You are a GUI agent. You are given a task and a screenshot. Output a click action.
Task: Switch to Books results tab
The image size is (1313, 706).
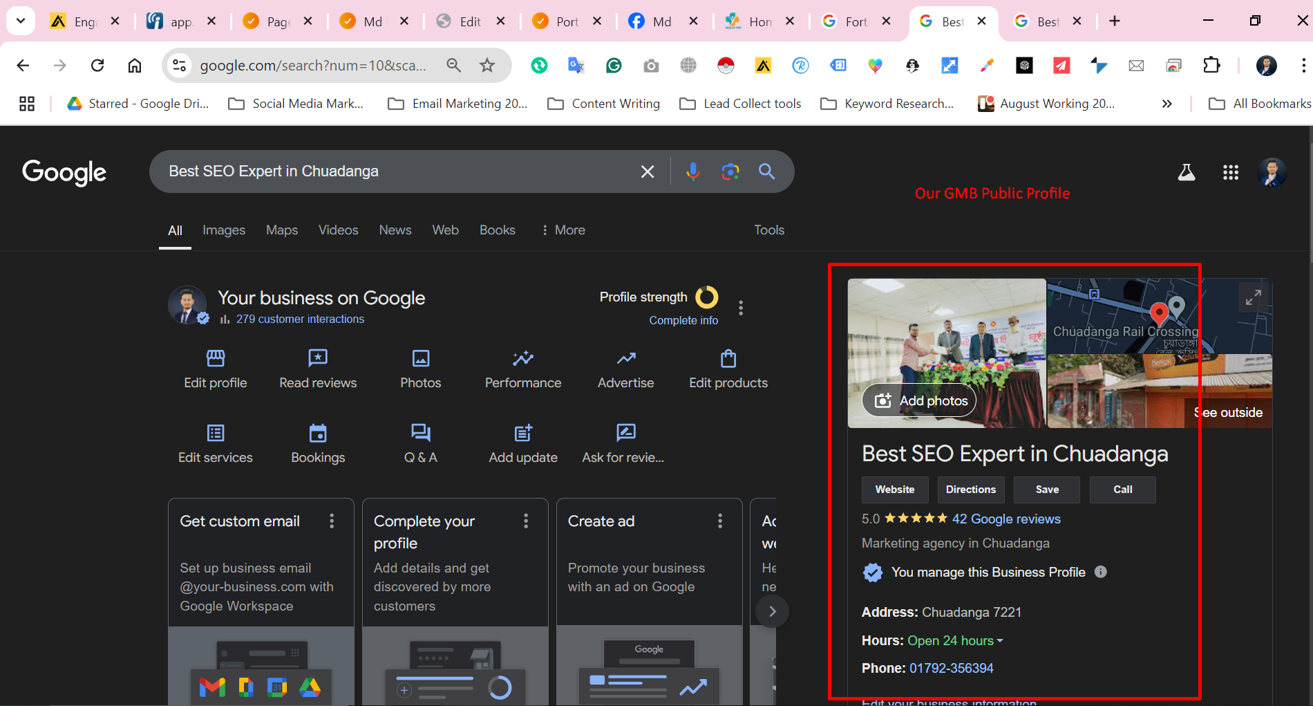[498, 230]
